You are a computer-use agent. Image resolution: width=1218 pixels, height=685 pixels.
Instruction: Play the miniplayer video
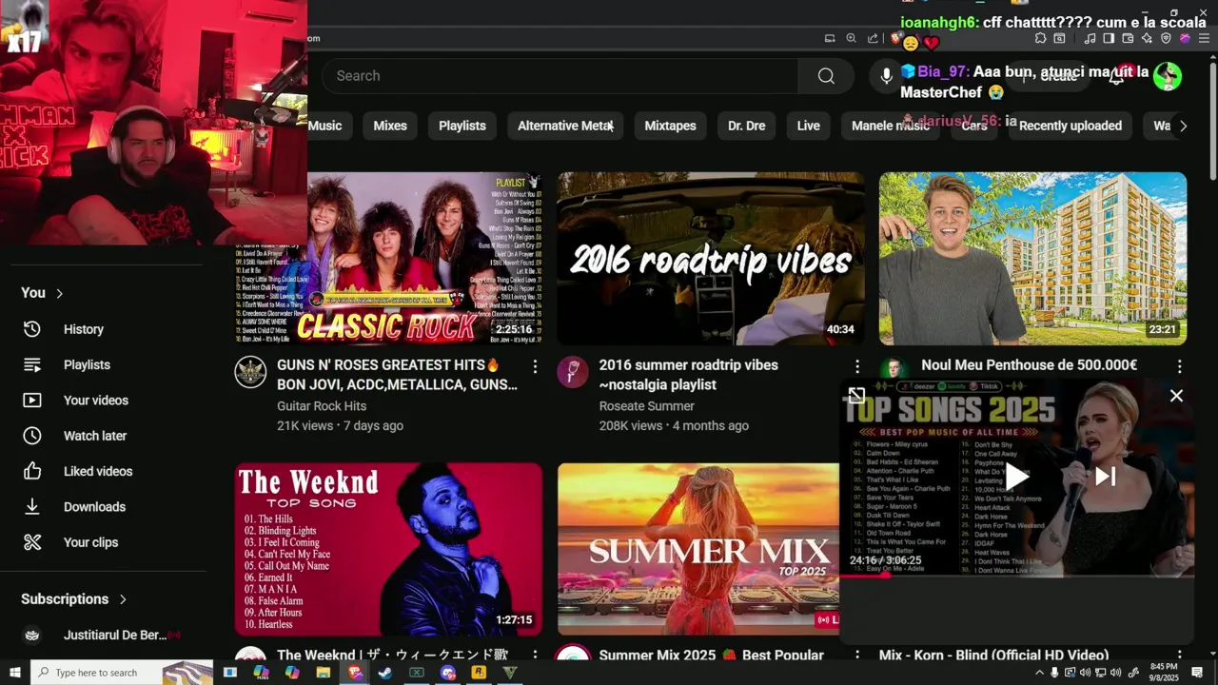pos(1016,476)
